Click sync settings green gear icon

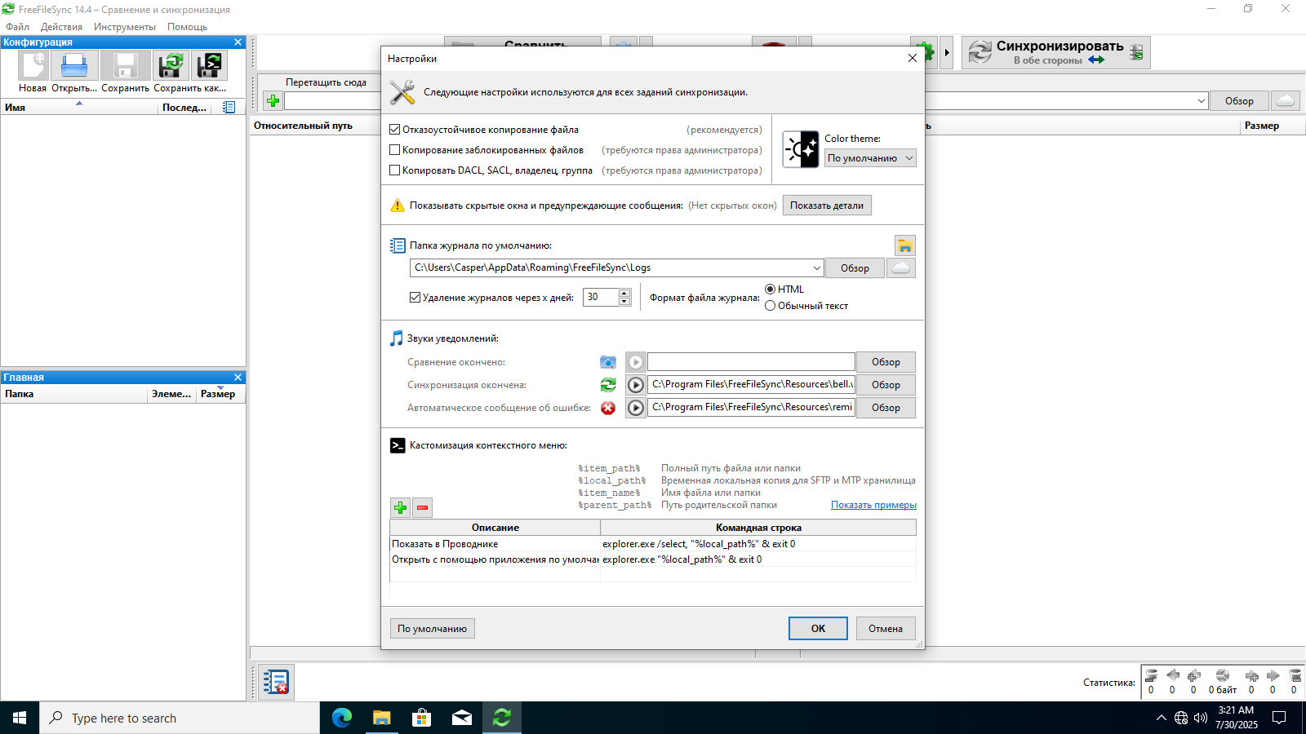[x=923, y=52]
